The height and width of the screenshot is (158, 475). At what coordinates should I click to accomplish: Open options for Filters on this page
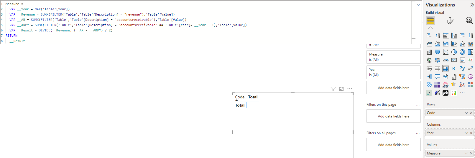click(x=418, y=105)
